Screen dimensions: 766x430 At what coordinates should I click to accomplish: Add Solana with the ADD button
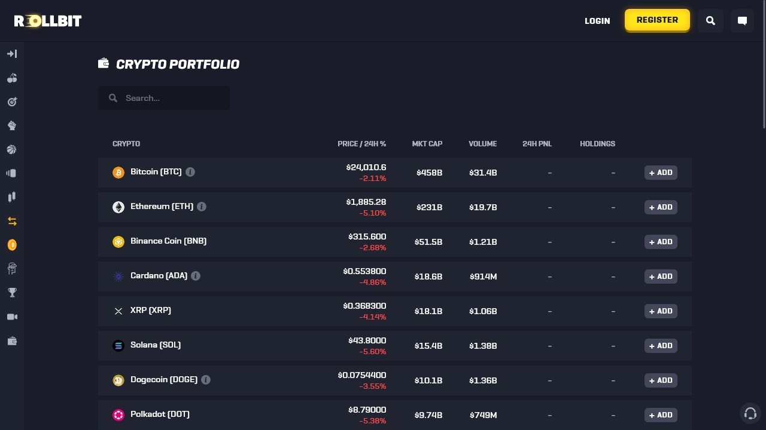(x=661, y=346)
